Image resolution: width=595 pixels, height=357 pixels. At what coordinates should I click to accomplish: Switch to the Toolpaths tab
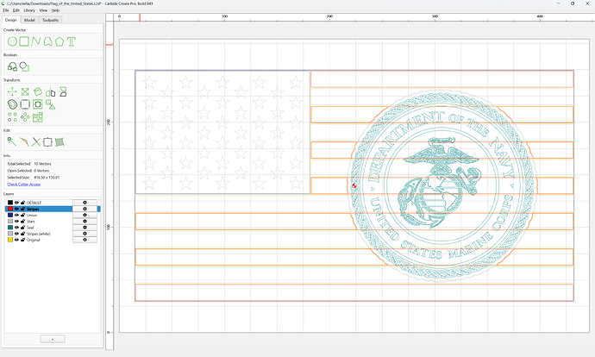pos(50,20)
